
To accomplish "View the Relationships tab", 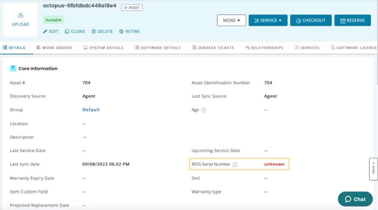I will pyautogui.click(x=264, y=48).
